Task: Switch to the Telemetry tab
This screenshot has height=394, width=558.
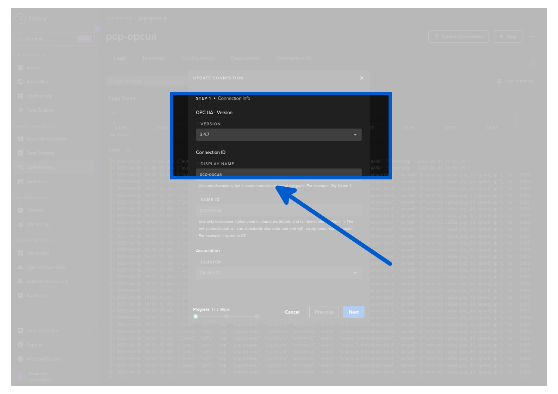Action: coord(154,58)
